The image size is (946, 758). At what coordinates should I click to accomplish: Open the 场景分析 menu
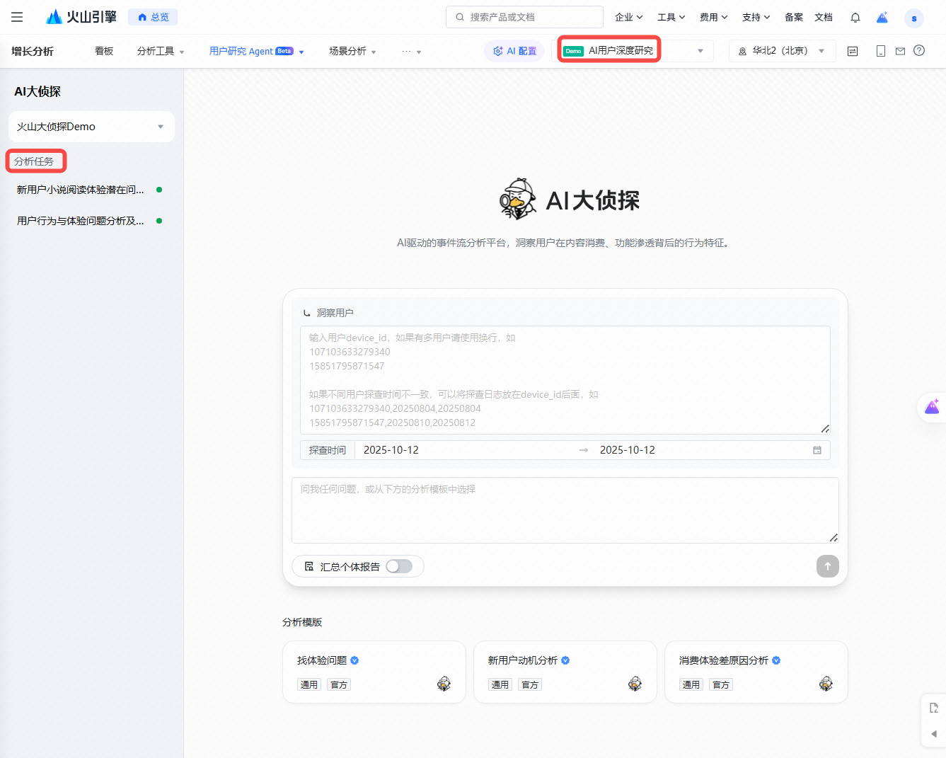click(x=352, y=51)
